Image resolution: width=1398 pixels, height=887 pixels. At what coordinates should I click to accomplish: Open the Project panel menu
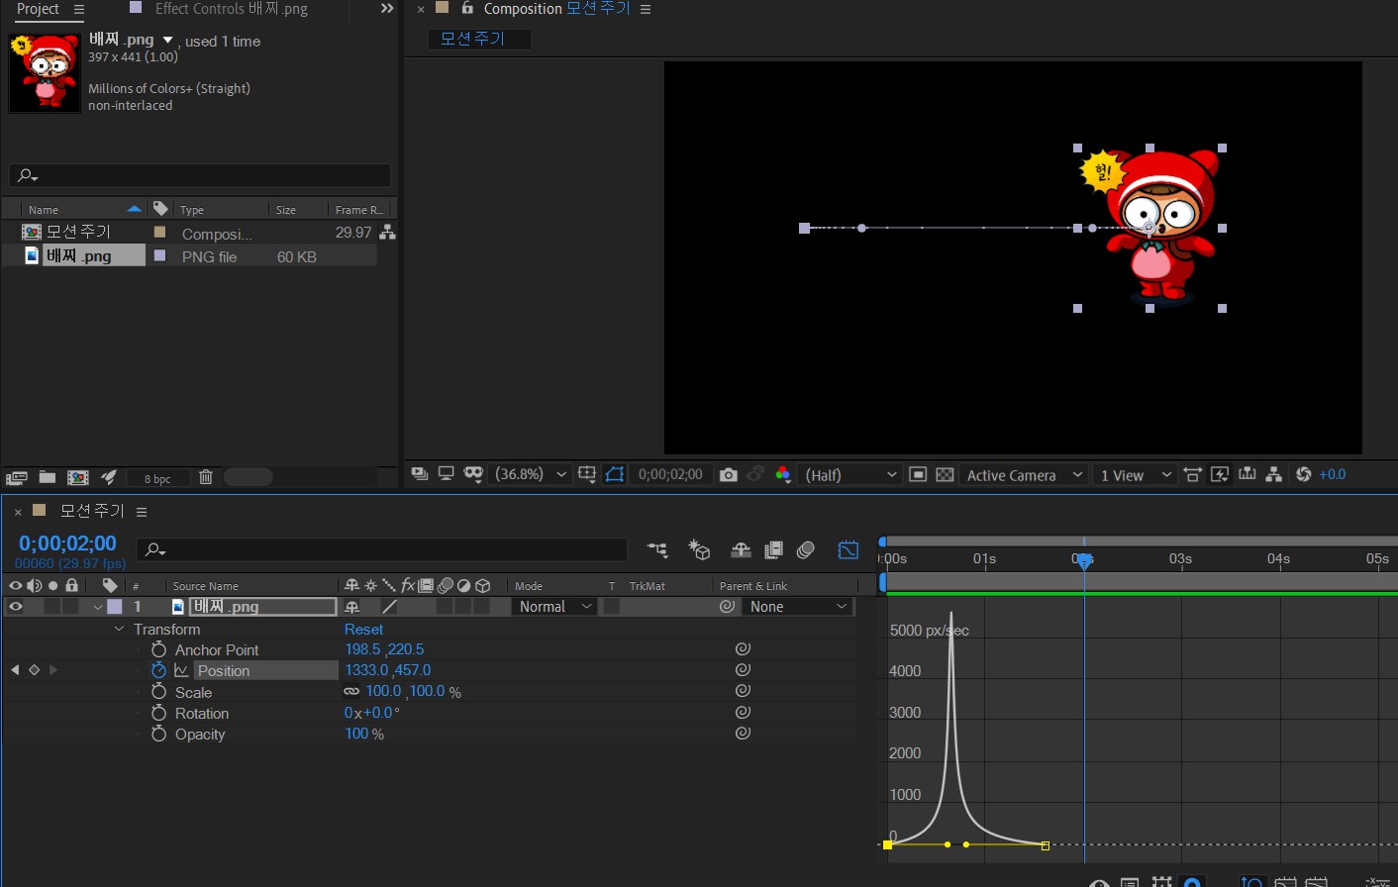pyautogui.click(x=79, y=9)
